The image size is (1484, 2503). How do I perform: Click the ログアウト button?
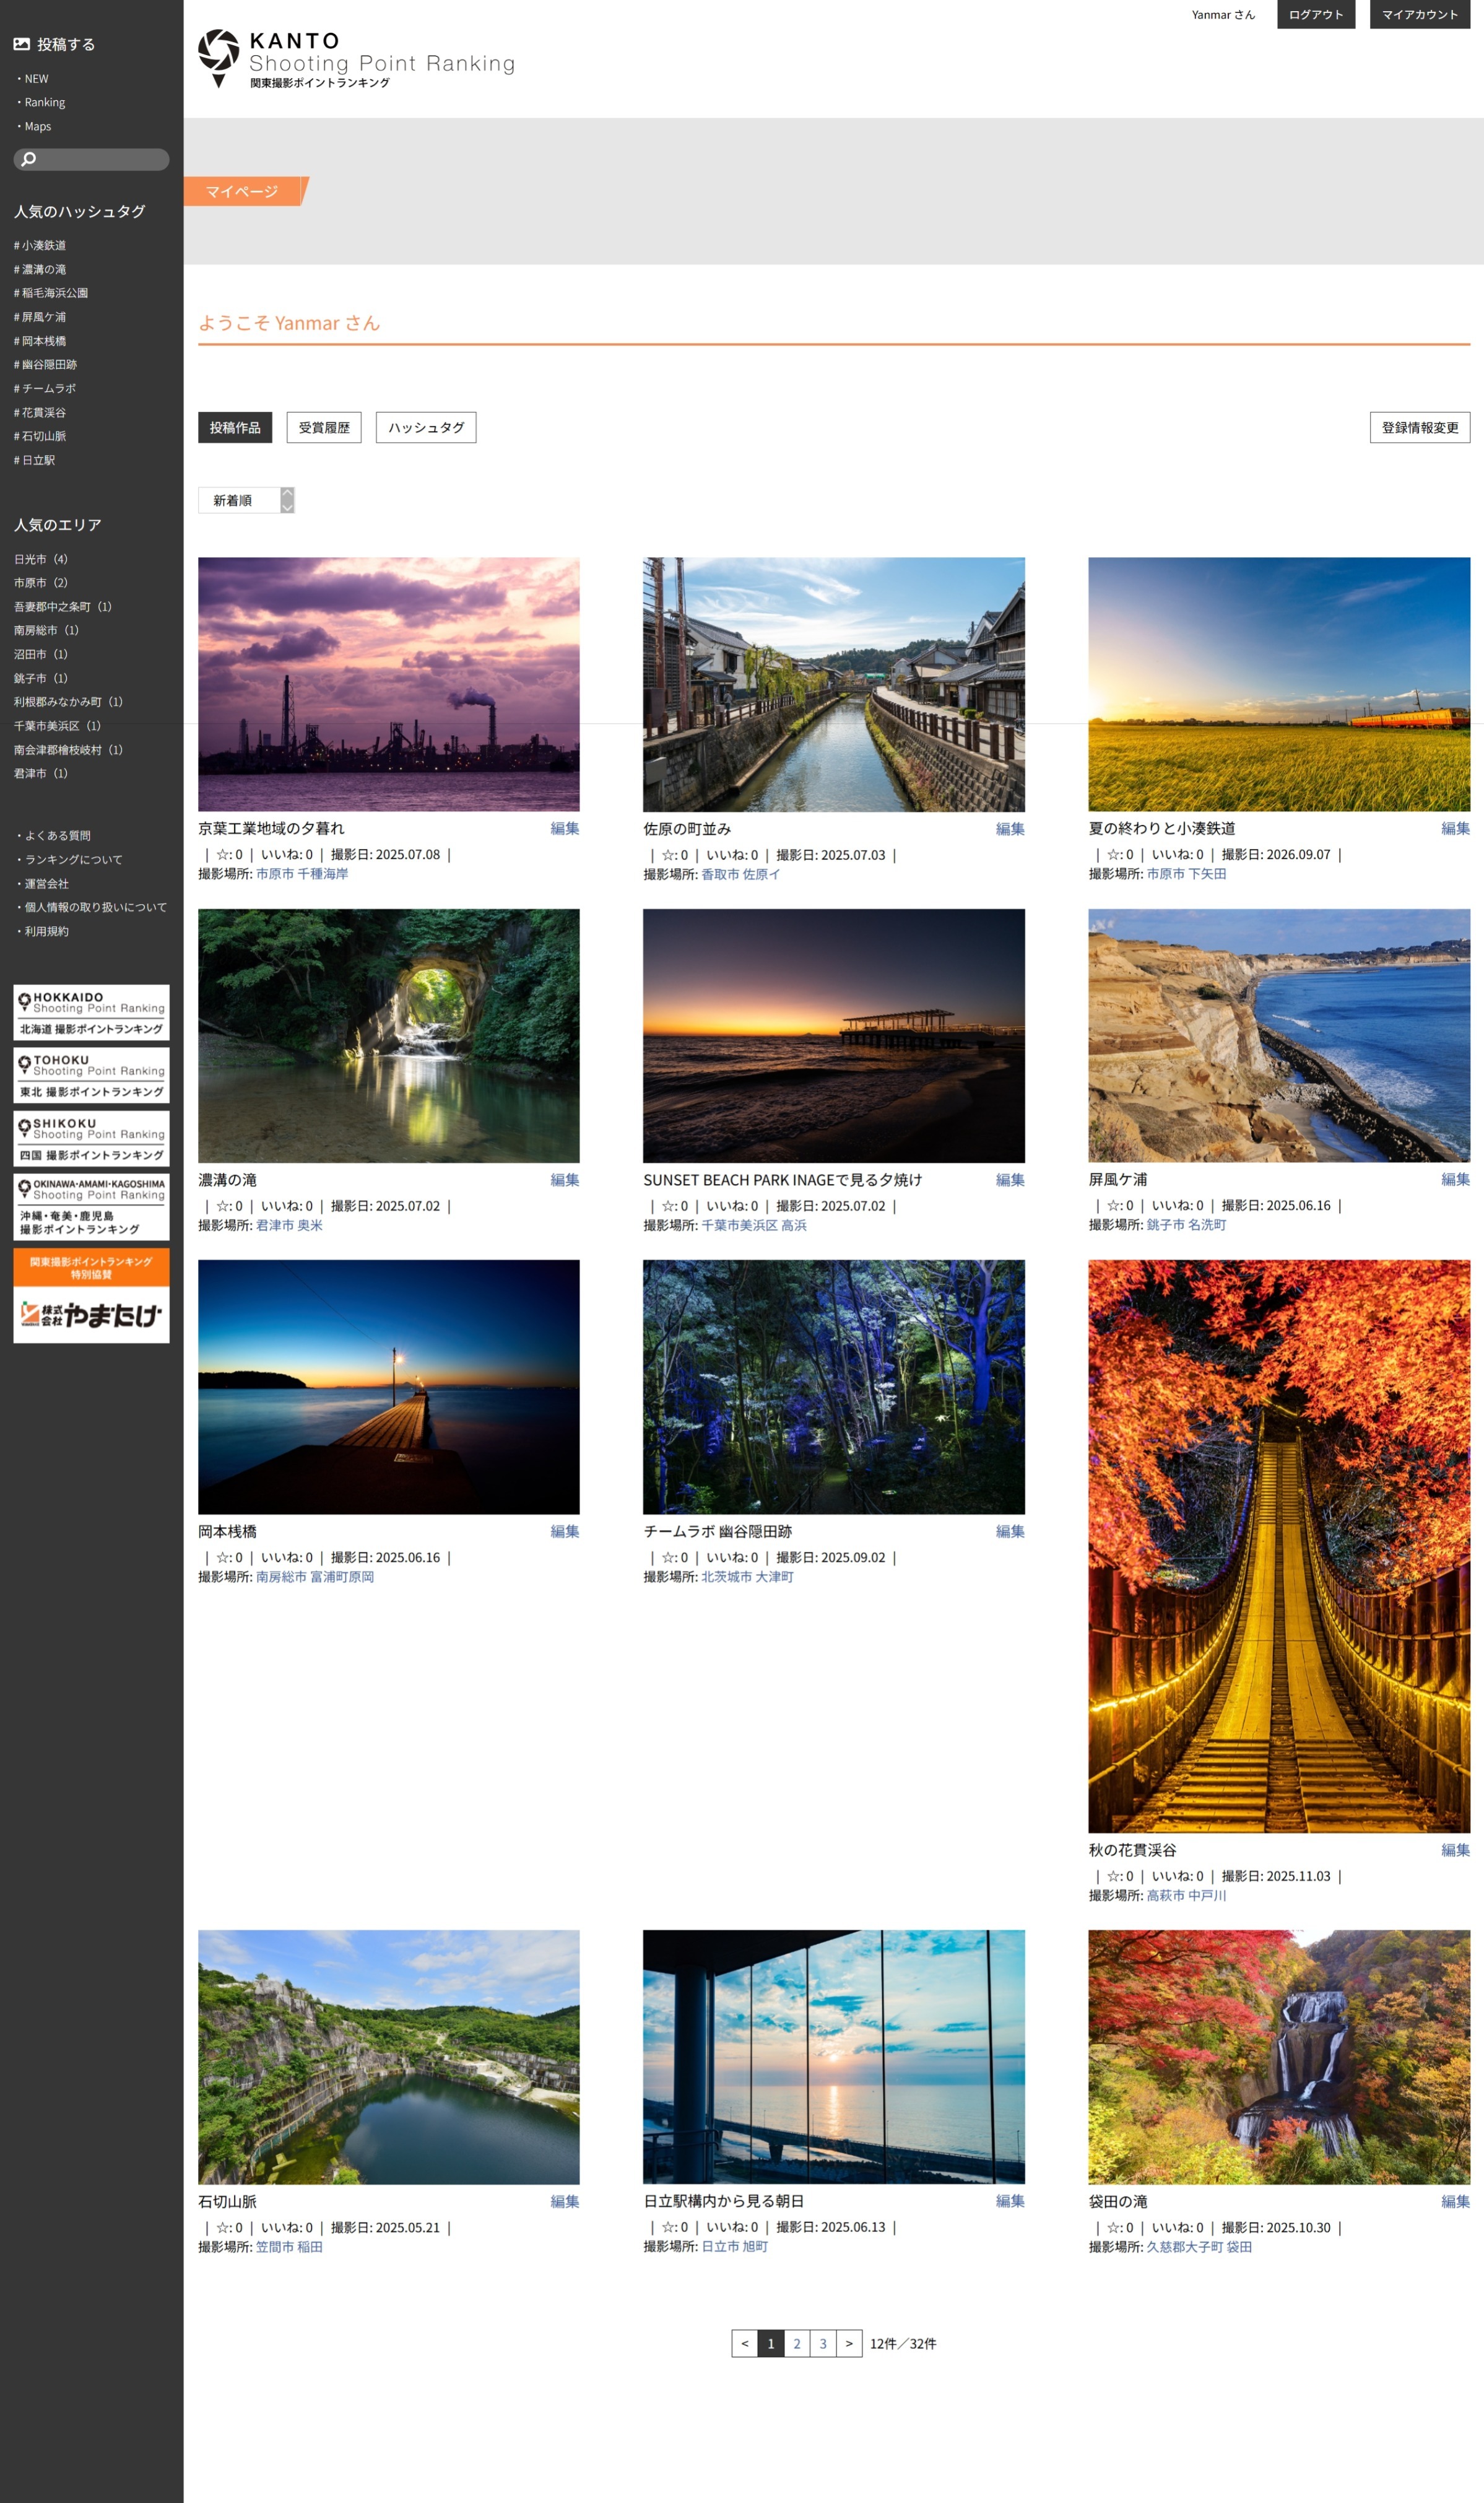[x=1315, y=14]
